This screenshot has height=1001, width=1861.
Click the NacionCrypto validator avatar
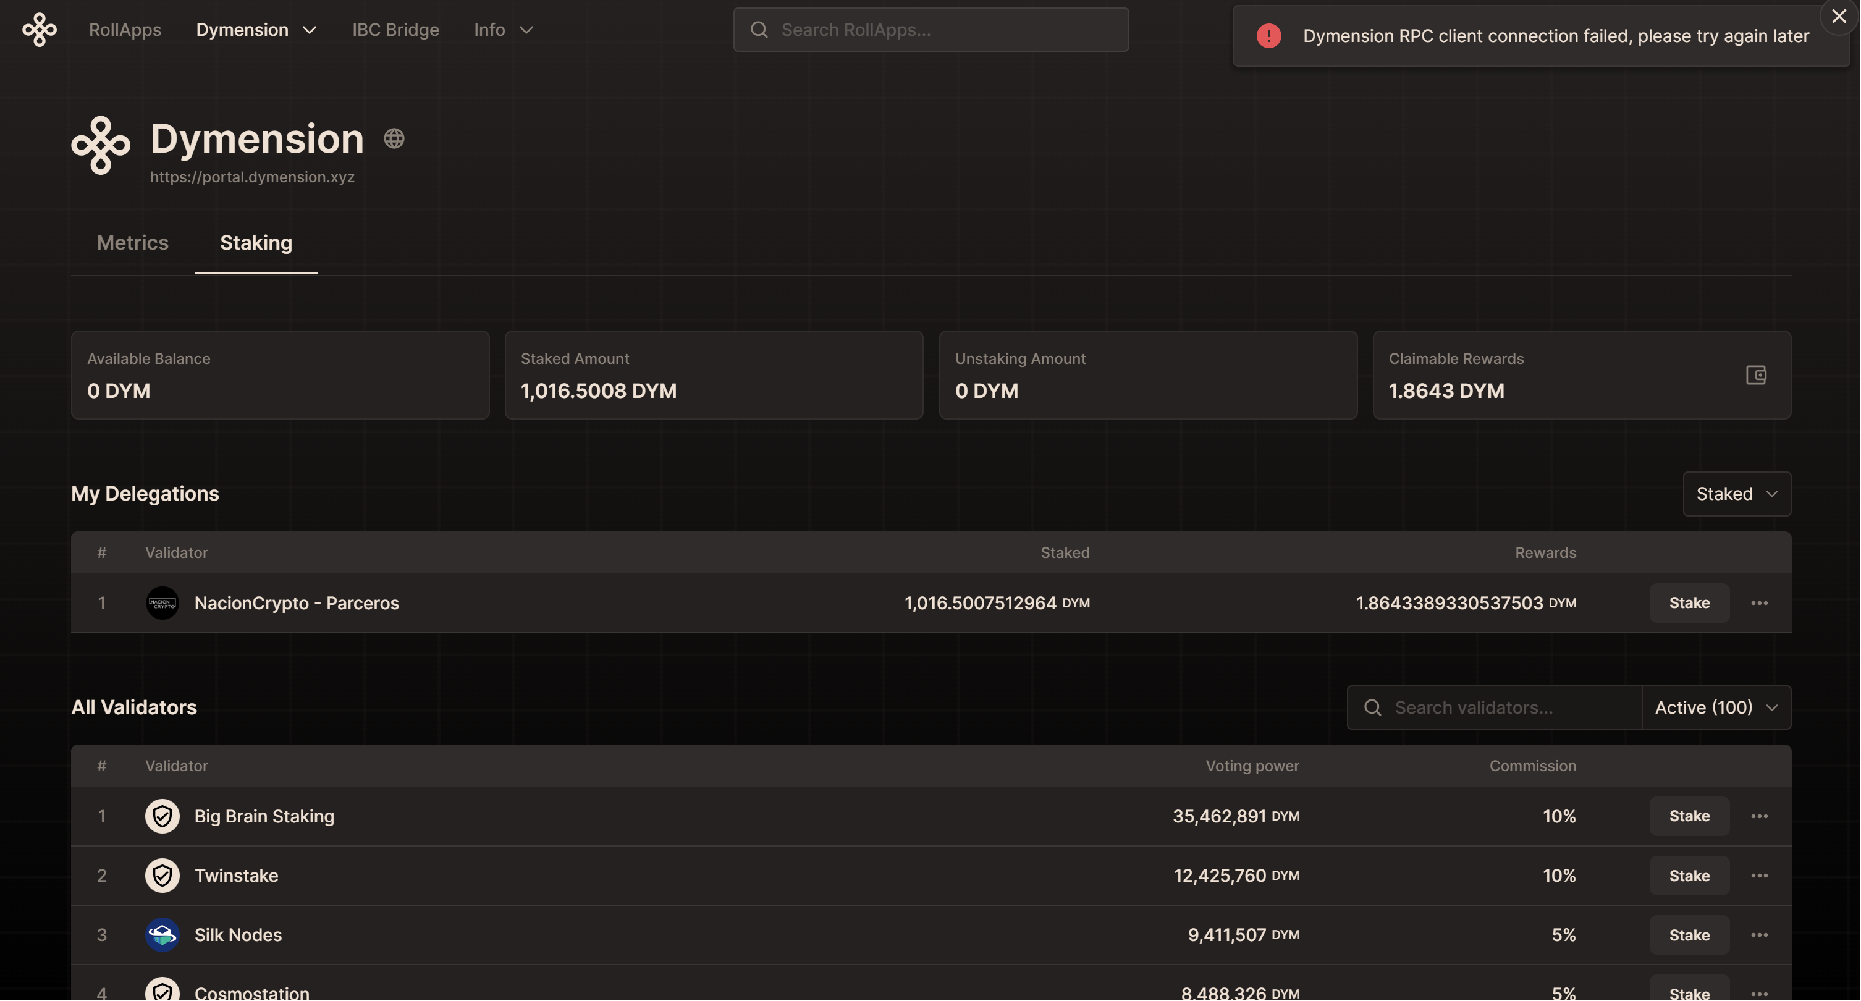pos(162,603)
